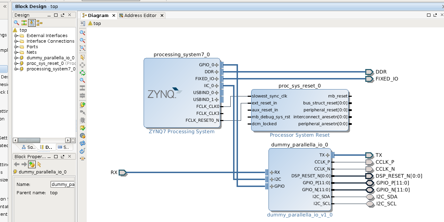Open the Sources tab below Design tree
Image resolution: width=444 pixels, height=222 pixels.
(29, 147)
